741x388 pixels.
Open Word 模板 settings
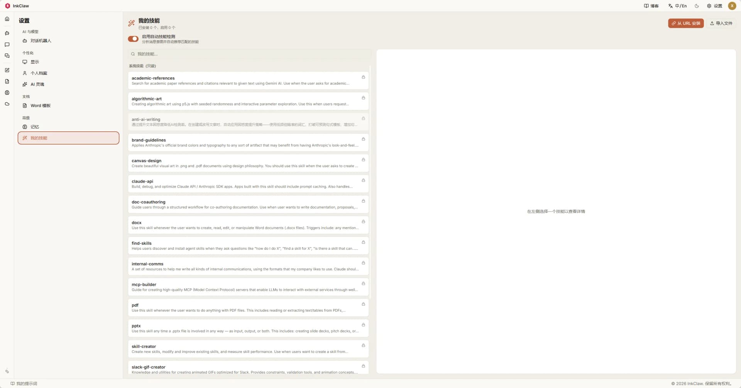pos(68,106)
